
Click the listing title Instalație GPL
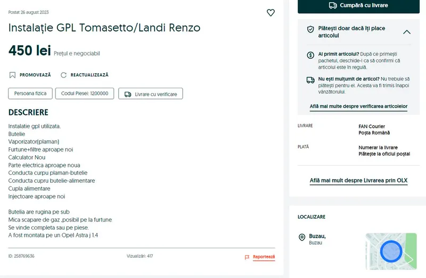(104, 28)
